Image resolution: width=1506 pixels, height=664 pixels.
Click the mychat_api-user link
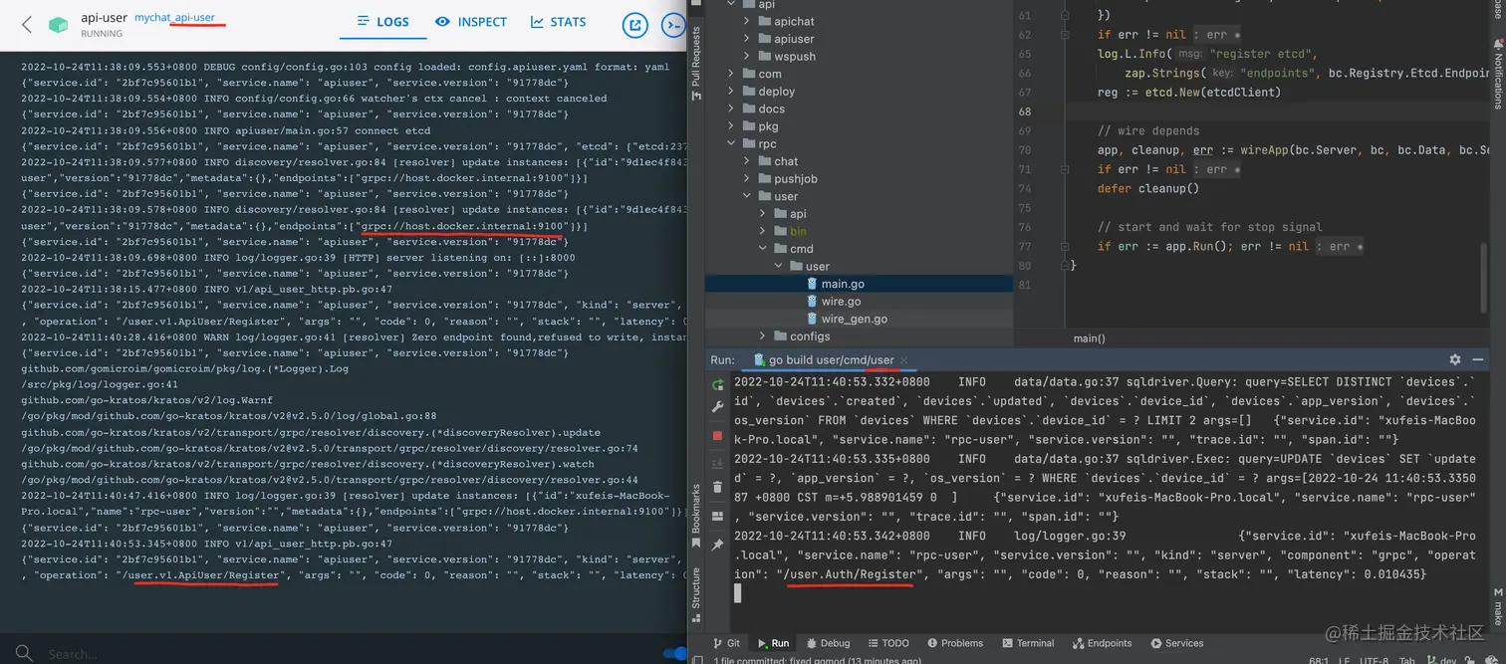tap(174, 18)
